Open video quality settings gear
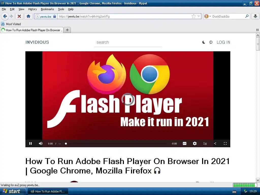 coord(195,143)
